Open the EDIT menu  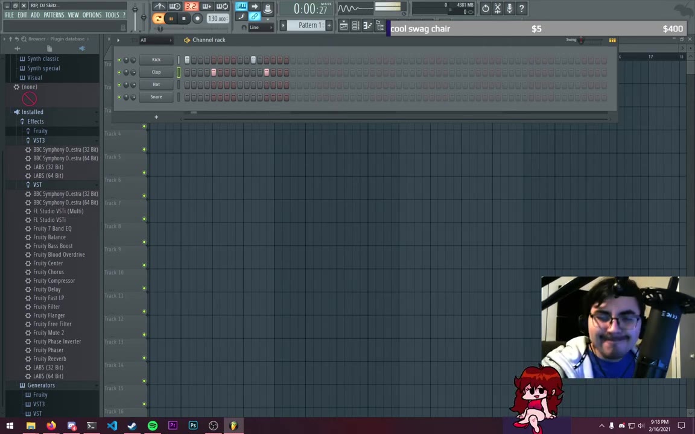coord(22,15)
